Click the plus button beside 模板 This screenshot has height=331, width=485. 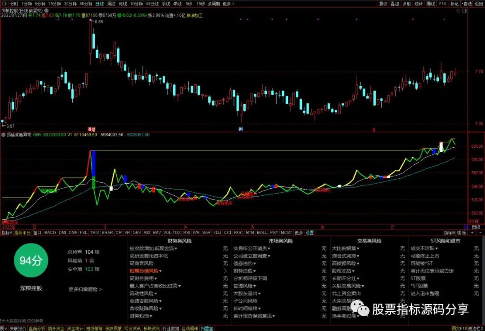472,233
